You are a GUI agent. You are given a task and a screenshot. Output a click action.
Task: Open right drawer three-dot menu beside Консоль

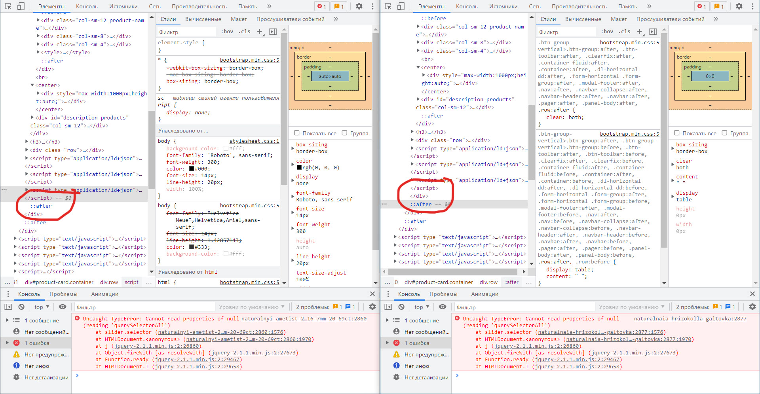point(388,294)
